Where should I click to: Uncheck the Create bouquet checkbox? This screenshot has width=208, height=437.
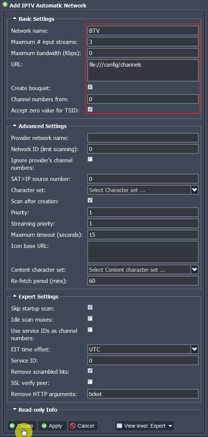point(90,87)
